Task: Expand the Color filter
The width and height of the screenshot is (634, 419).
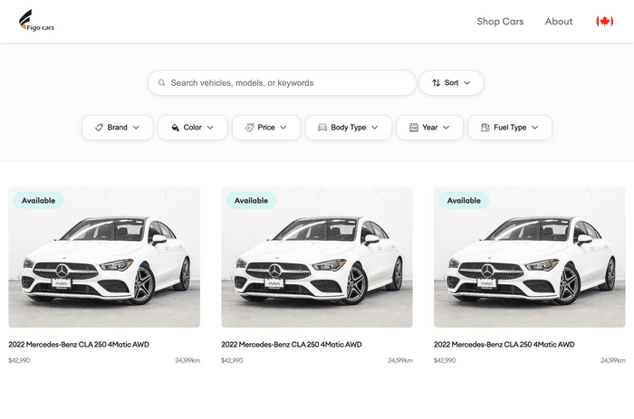Action: pyautogui.click(x=192, y=128)
